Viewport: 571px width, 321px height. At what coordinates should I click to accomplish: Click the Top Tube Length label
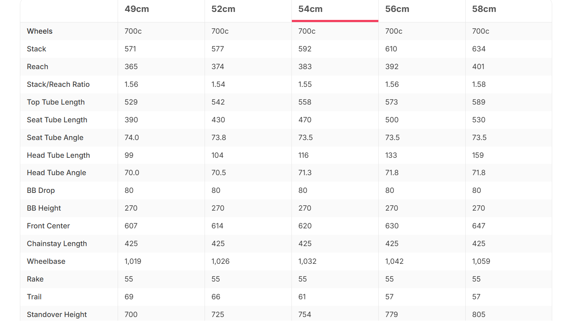tap(56, 102)
